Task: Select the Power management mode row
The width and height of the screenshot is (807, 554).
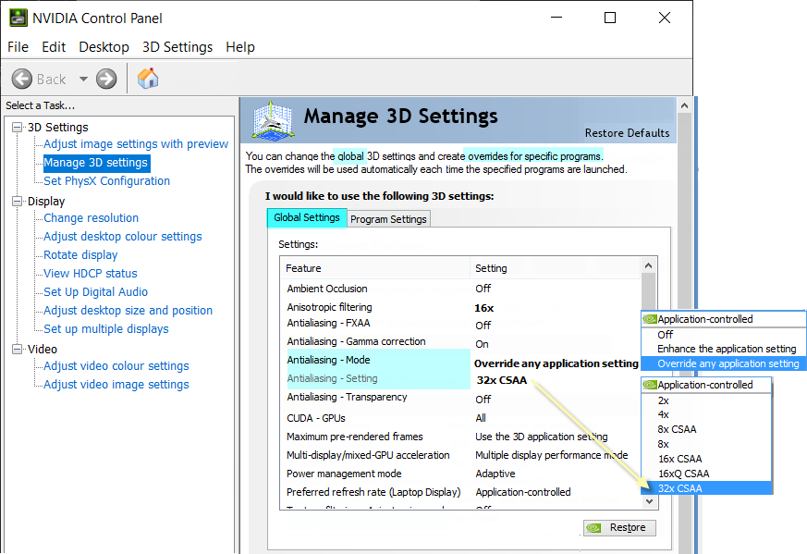Action: (344, 474)
